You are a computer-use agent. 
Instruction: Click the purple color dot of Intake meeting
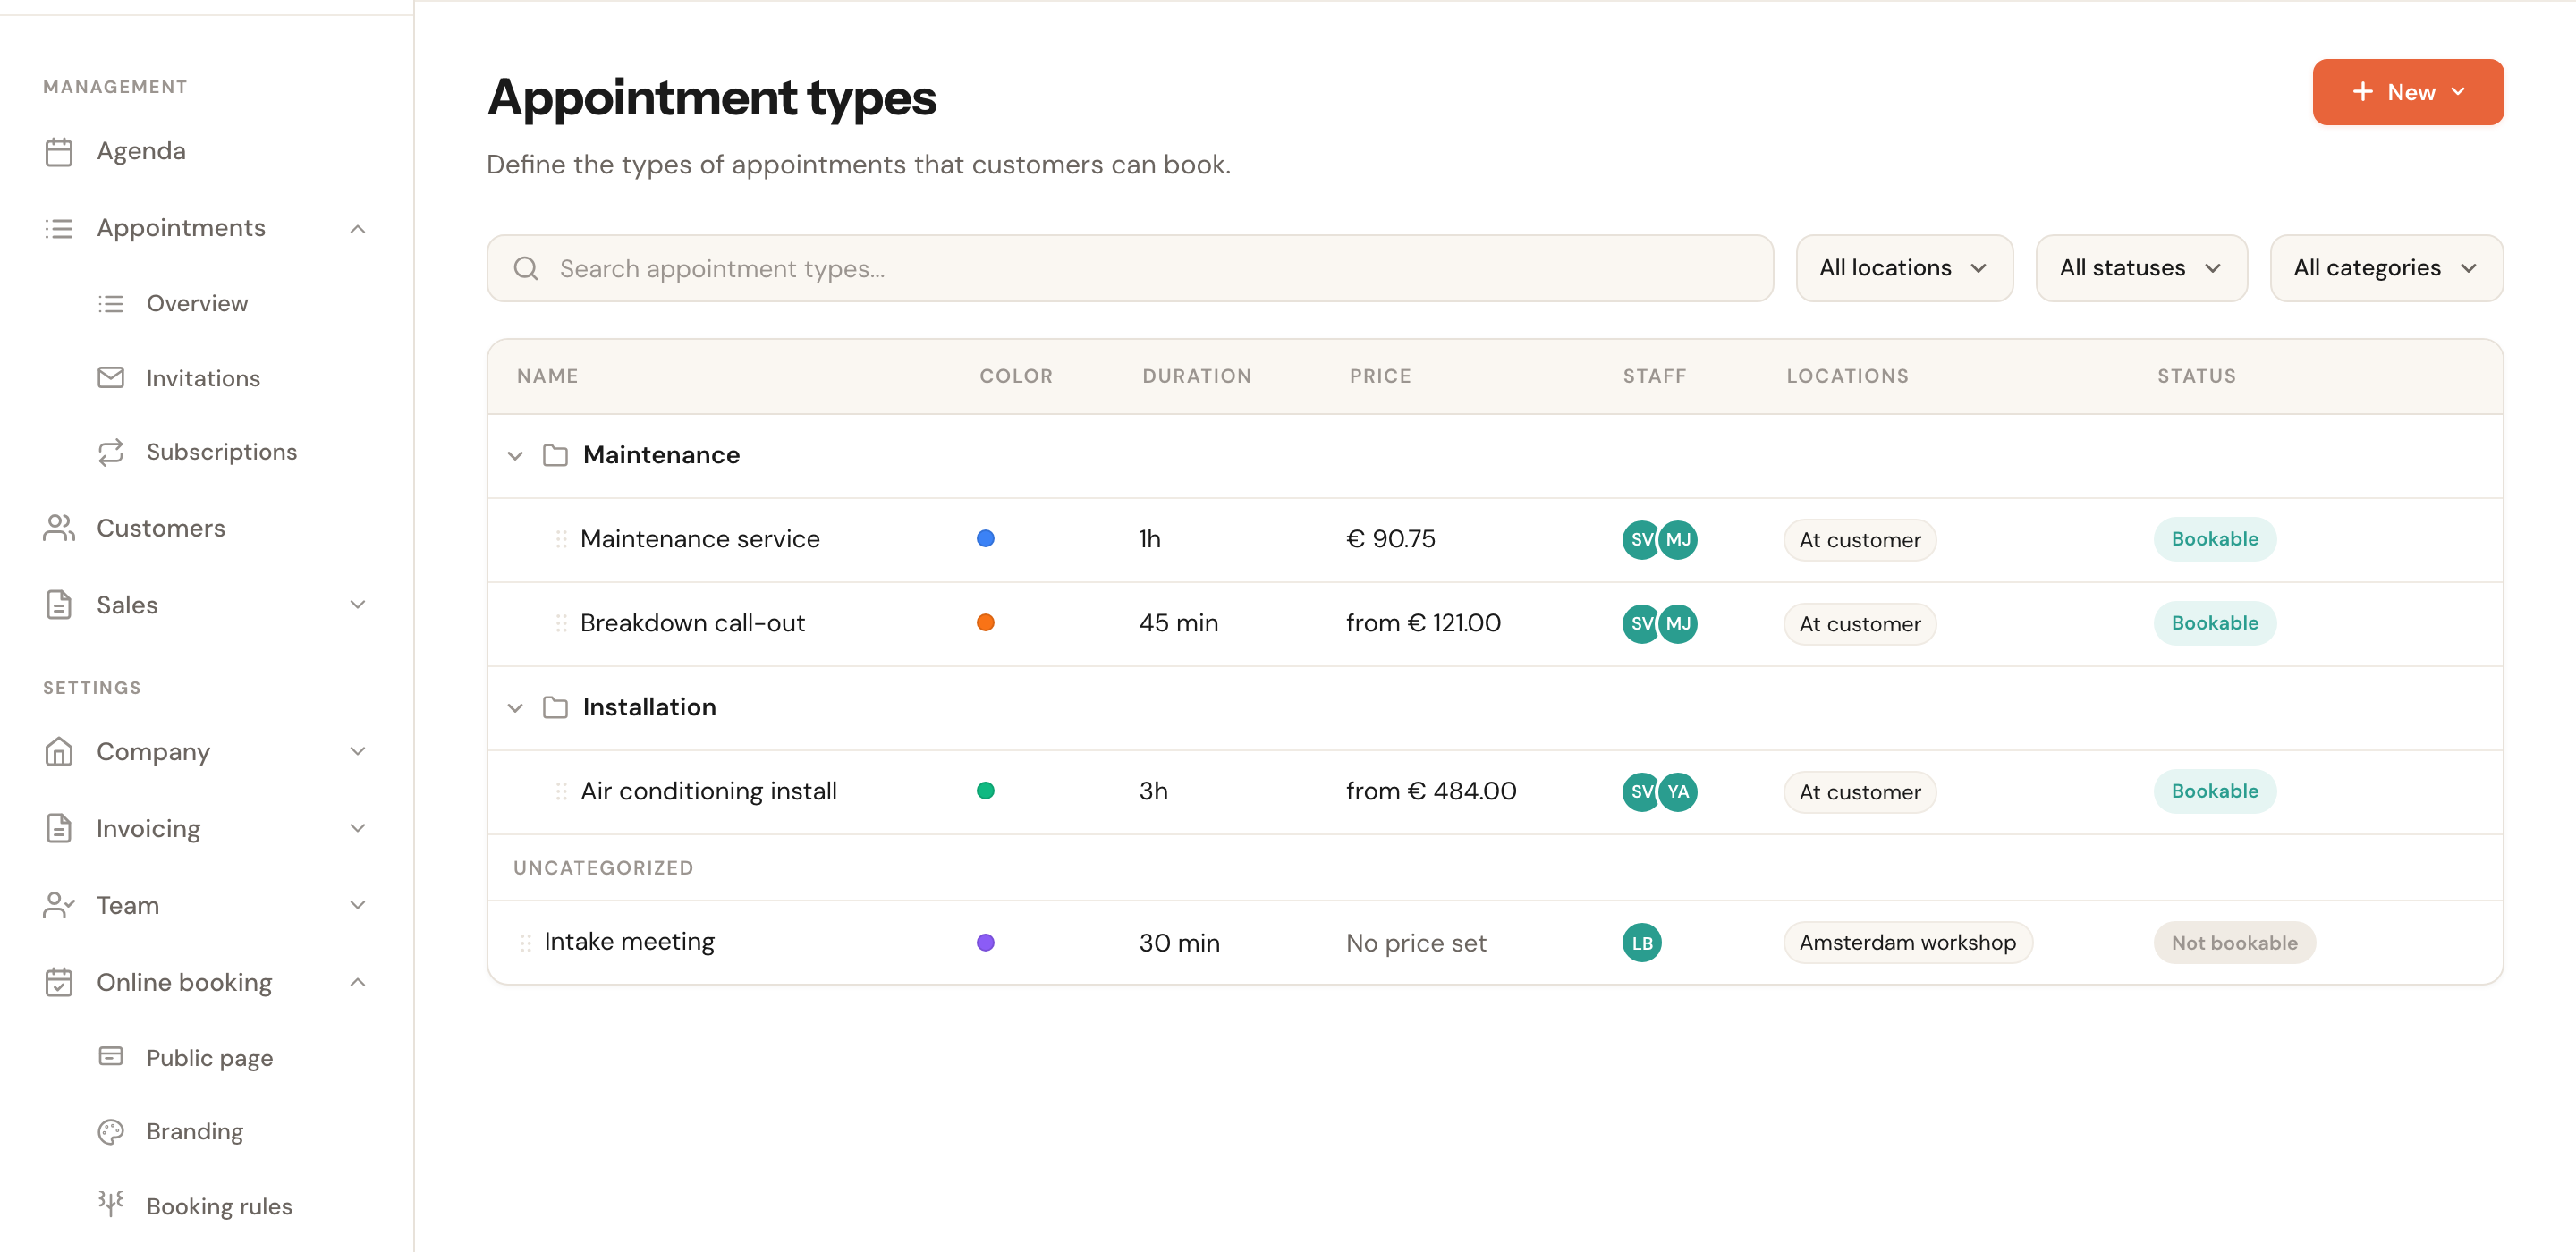pyautogui.click(x=985, y=942)
